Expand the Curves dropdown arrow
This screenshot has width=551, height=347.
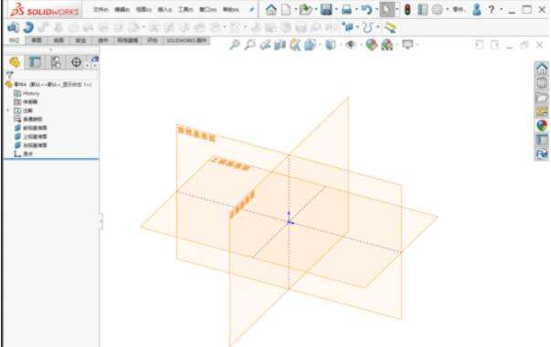[377, 27]
